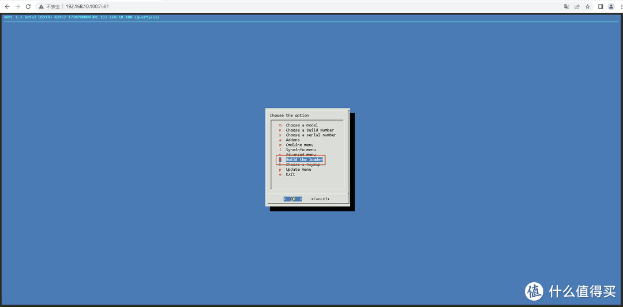Click the browser back arrow
Screen dimensions: 623x307
click(x=6, y=6)
